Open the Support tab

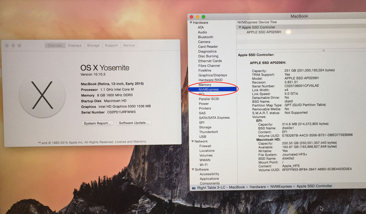(x=111, y=45)
